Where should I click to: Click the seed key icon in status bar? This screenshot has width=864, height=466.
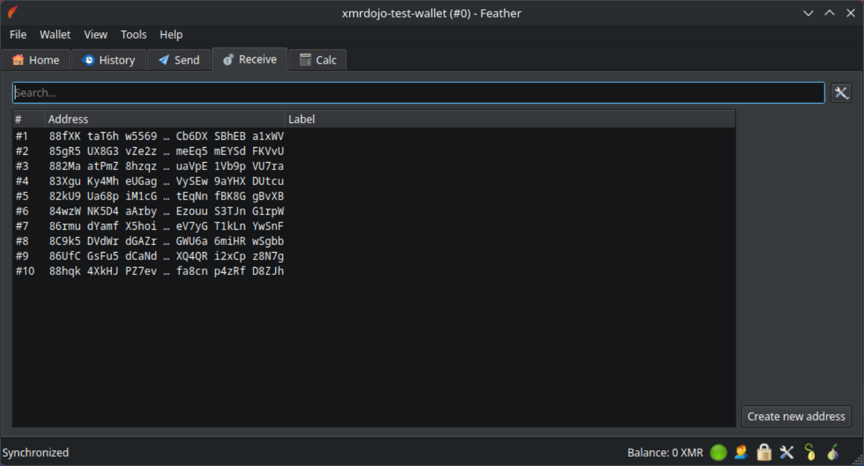click(809, 452)
